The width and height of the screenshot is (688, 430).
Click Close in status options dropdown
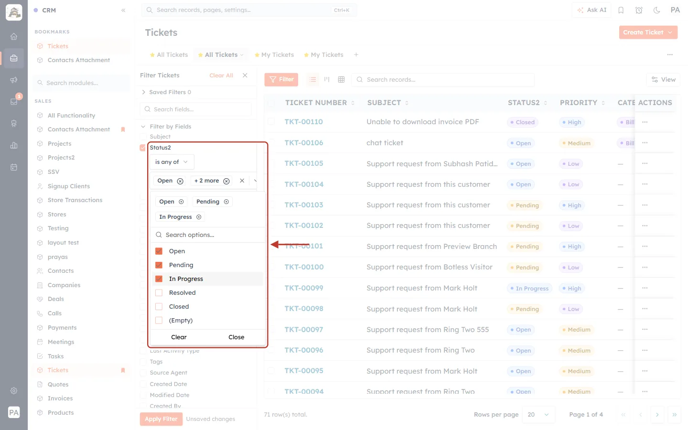(x=236, y=337)
